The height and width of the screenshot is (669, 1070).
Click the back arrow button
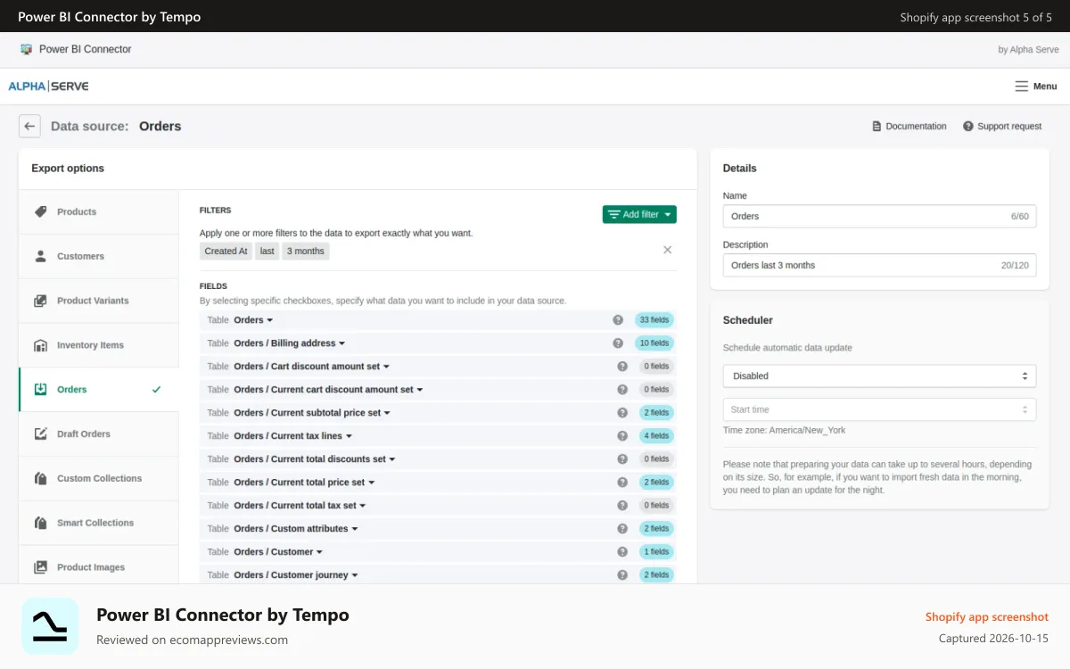tap(29, 126)
